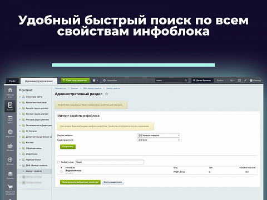Open the user profile button in top bar
This screenshot has height=200, width=267.
(x=202, y=81)
